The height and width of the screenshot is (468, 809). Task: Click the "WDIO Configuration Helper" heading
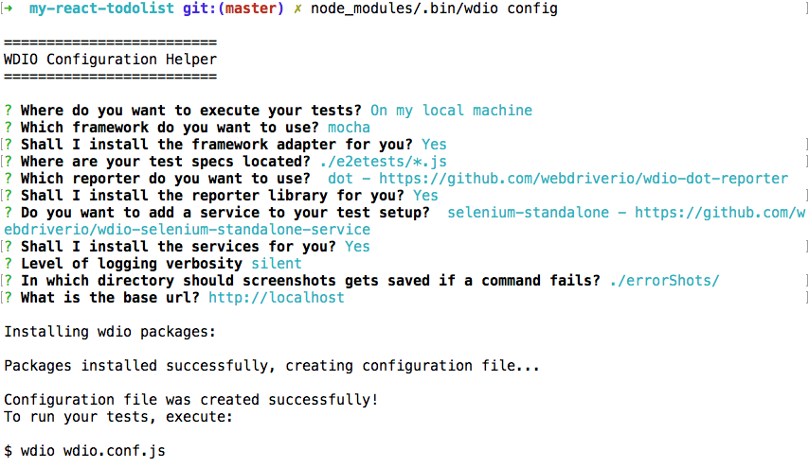(111, 60)
